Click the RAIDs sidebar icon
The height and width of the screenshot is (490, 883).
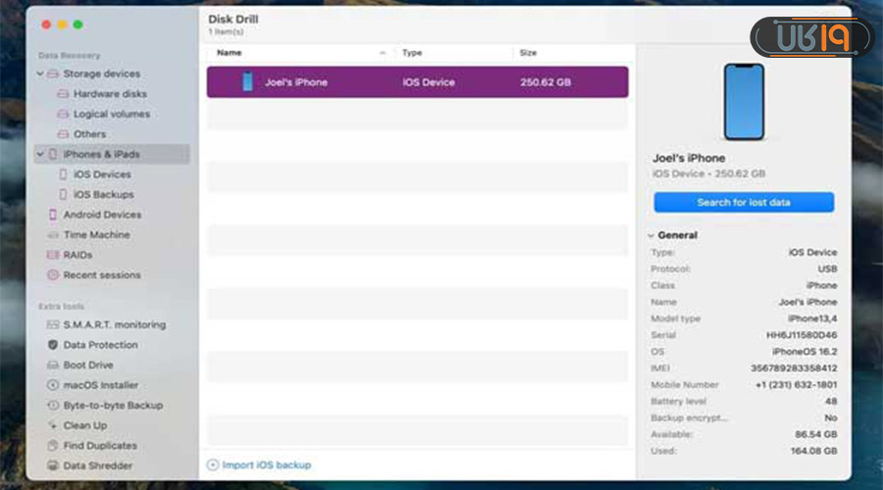pos(54,255)
